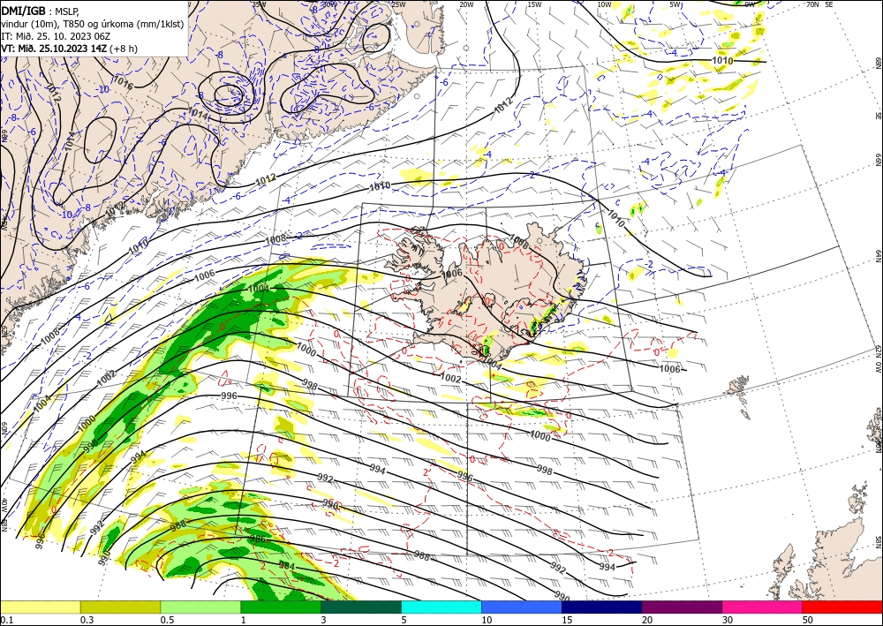Click the olive 0.3–0.5 mm legend swatch
The image size is (883, 626).
[120, 607]
